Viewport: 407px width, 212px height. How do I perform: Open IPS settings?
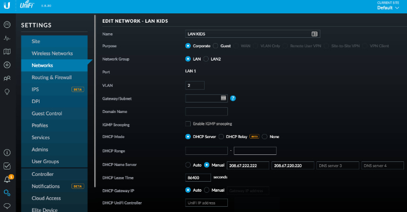coord(54,89)
